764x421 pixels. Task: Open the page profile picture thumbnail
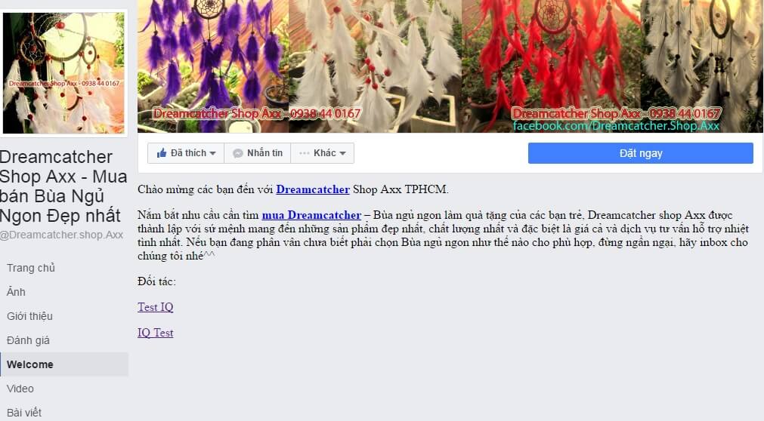pos(63,73)
